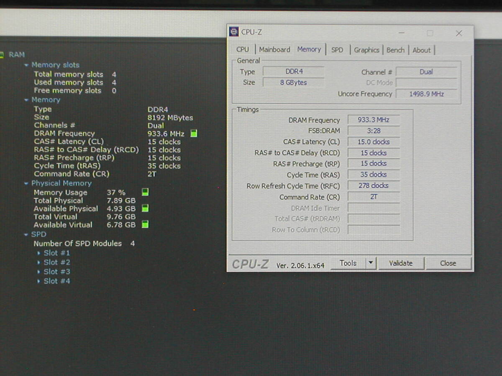Click the 8192 MBytes size value in Speccy
The image size is (502, 376).
tap(170, 118)
